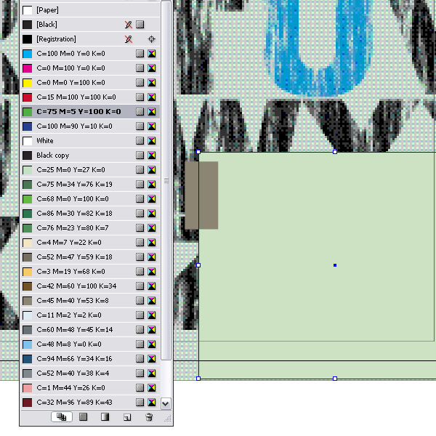Click process color icon on [Black] row

point(140,25)
